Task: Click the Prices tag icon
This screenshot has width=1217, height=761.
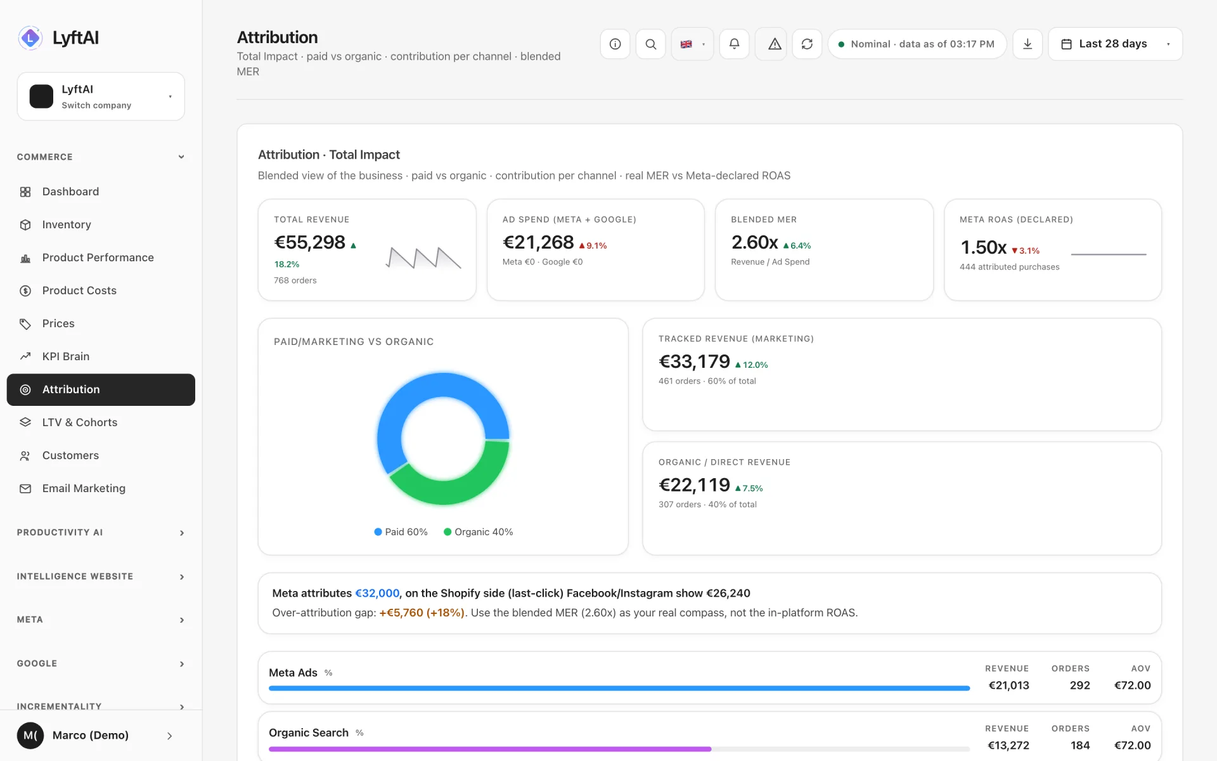Action: tap(25, 323)
